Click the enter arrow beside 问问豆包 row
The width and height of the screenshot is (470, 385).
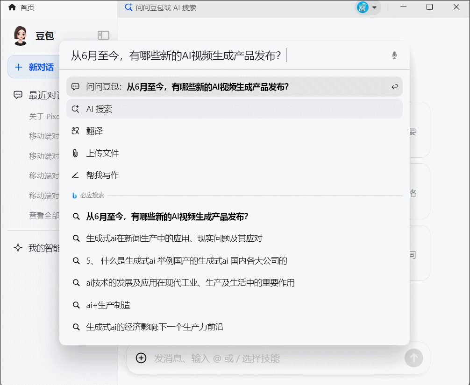[394, 87]
